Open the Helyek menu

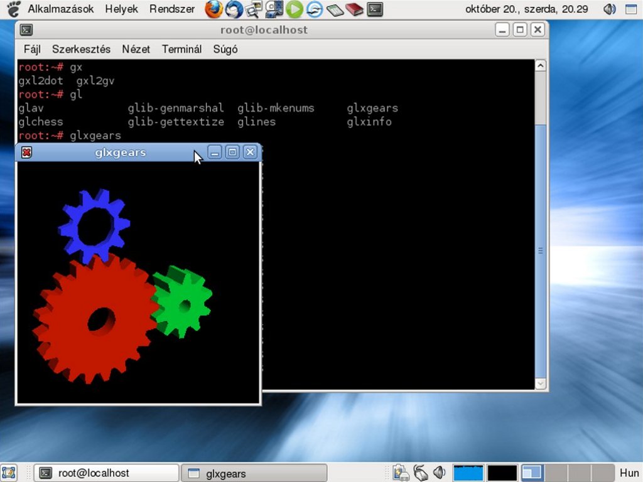(x=121, y=9)
